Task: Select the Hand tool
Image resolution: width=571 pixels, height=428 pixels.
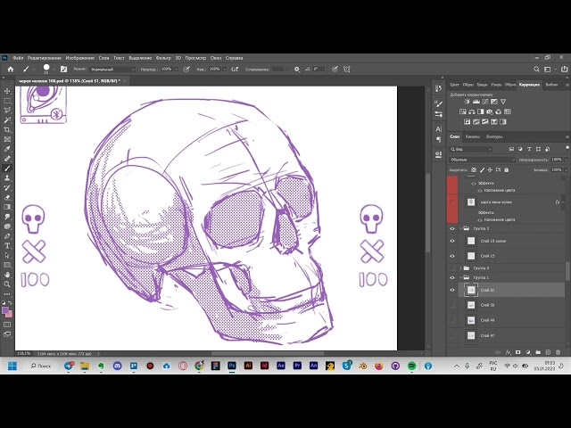Action: 7,275
